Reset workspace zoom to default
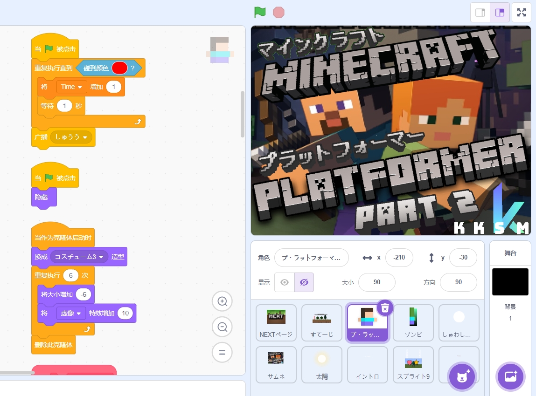Image resolution: width=536 pixels, height=396 pixels. coord(222,352)
